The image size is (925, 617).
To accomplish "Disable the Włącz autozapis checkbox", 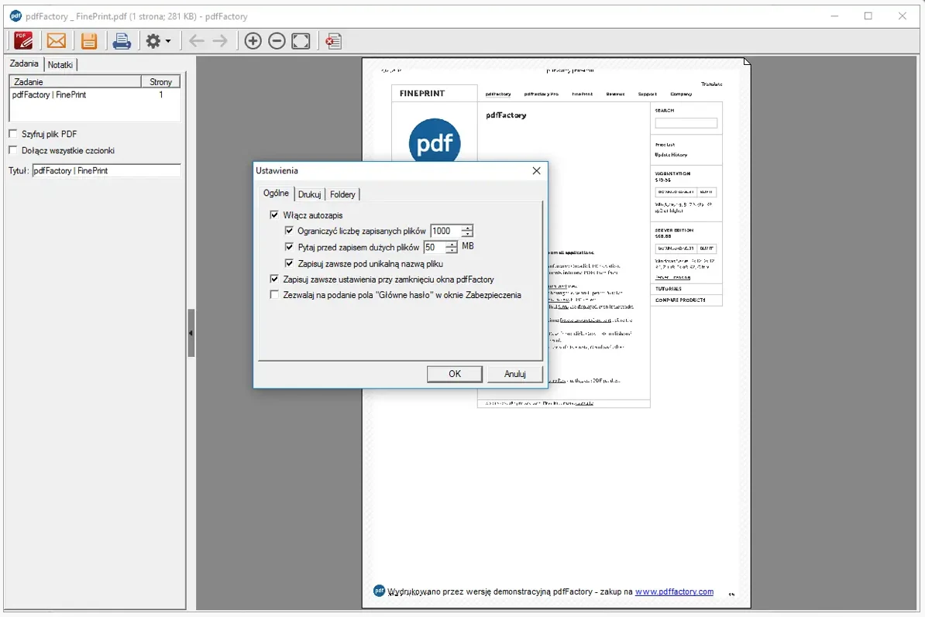I will pos(274,214).
